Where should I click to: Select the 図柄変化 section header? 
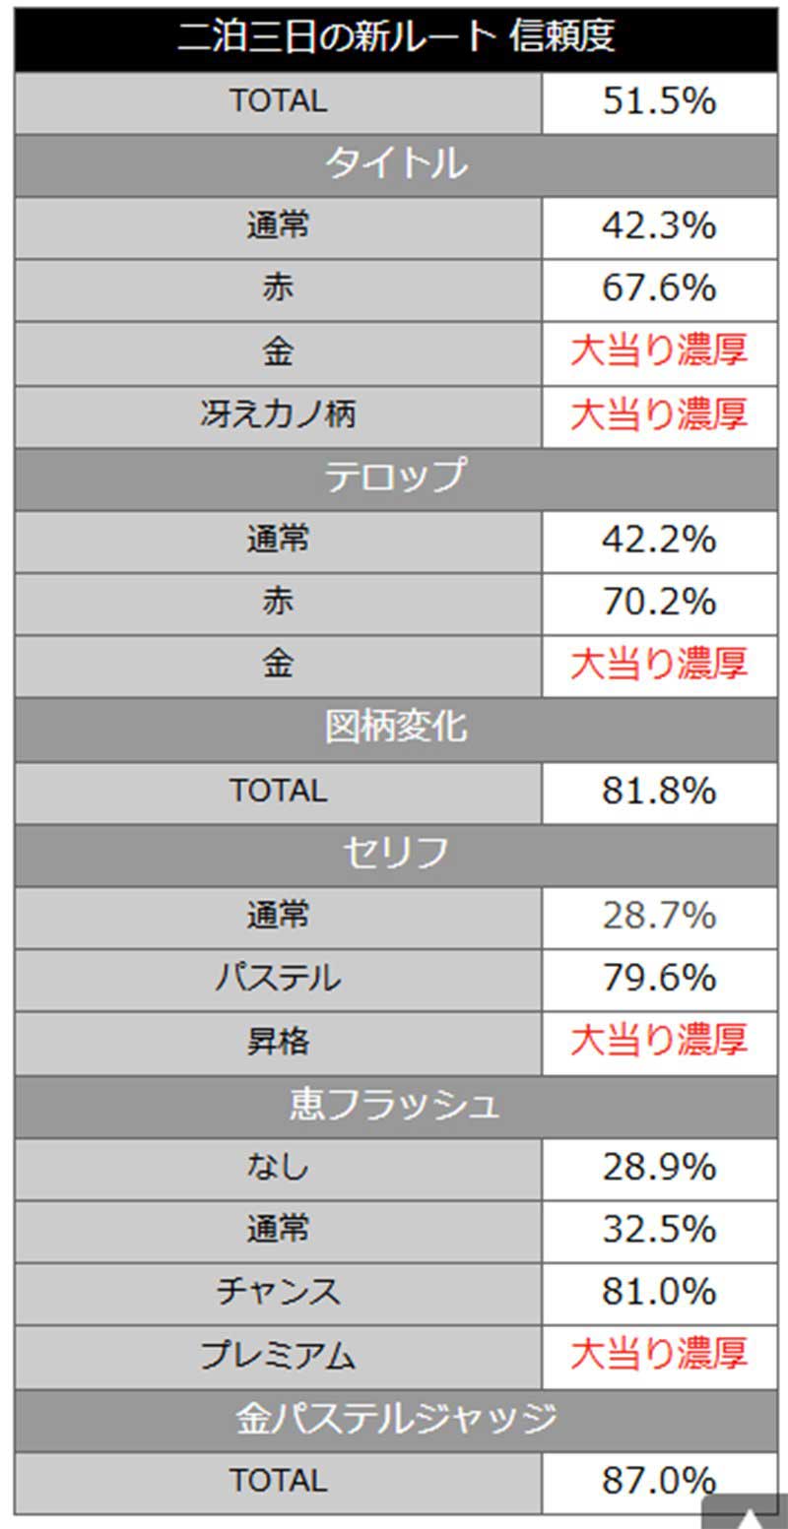(395, 729)
